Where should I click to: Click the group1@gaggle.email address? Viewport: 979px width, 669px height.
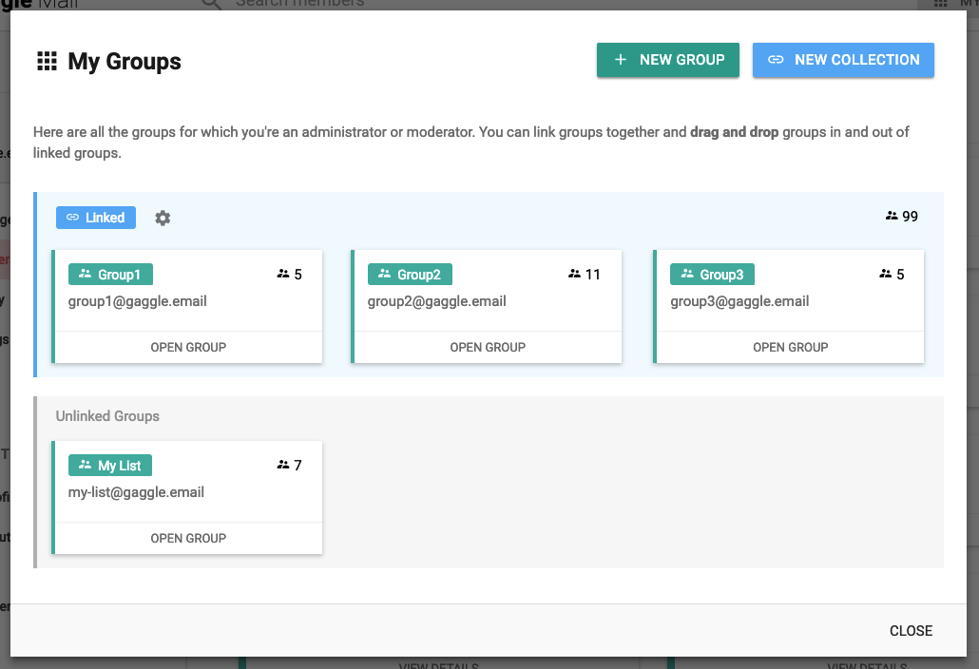pyautogui.click(x=138, y=301)
